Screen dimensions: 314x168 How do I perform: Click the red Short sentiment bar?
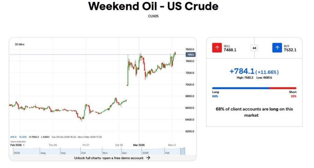283,88
